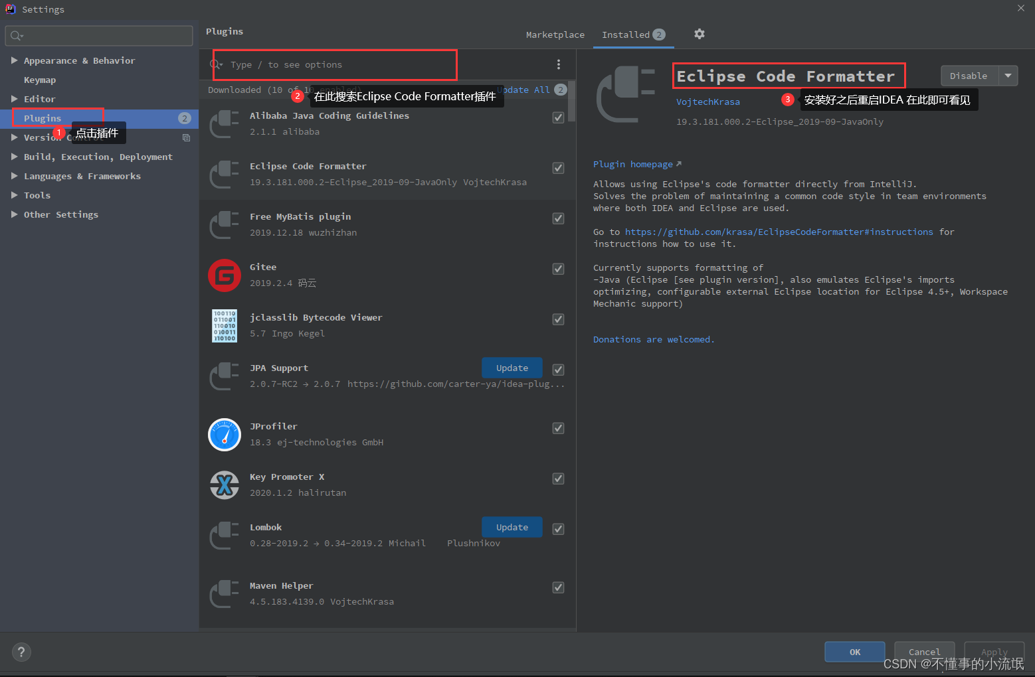This screenshot has width=1035, height=677.
Task: Click JPA Support plug icon
Action: coord(225,376)
